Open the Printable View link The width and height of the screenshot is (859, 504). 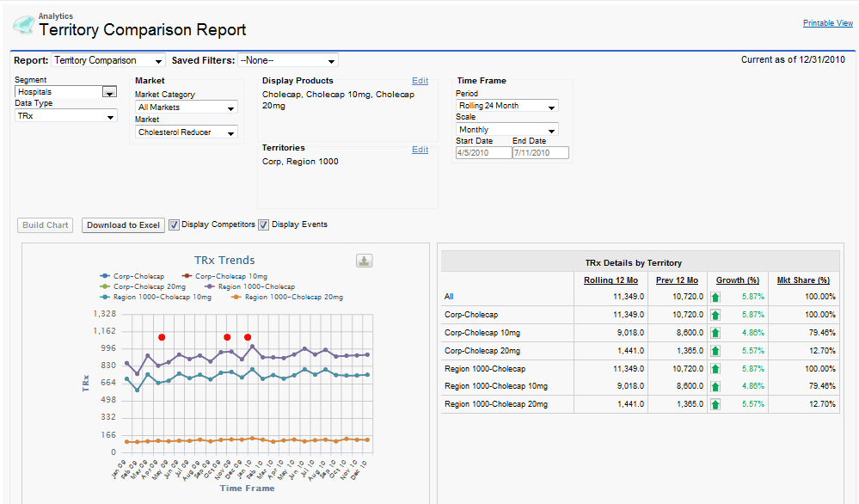[827, 23]
